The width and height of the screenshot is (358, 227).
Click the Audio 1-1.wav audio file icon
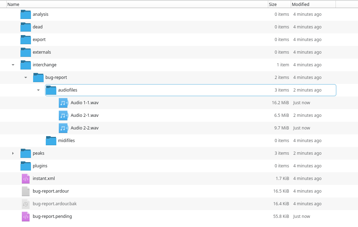[x=63, y=103]
